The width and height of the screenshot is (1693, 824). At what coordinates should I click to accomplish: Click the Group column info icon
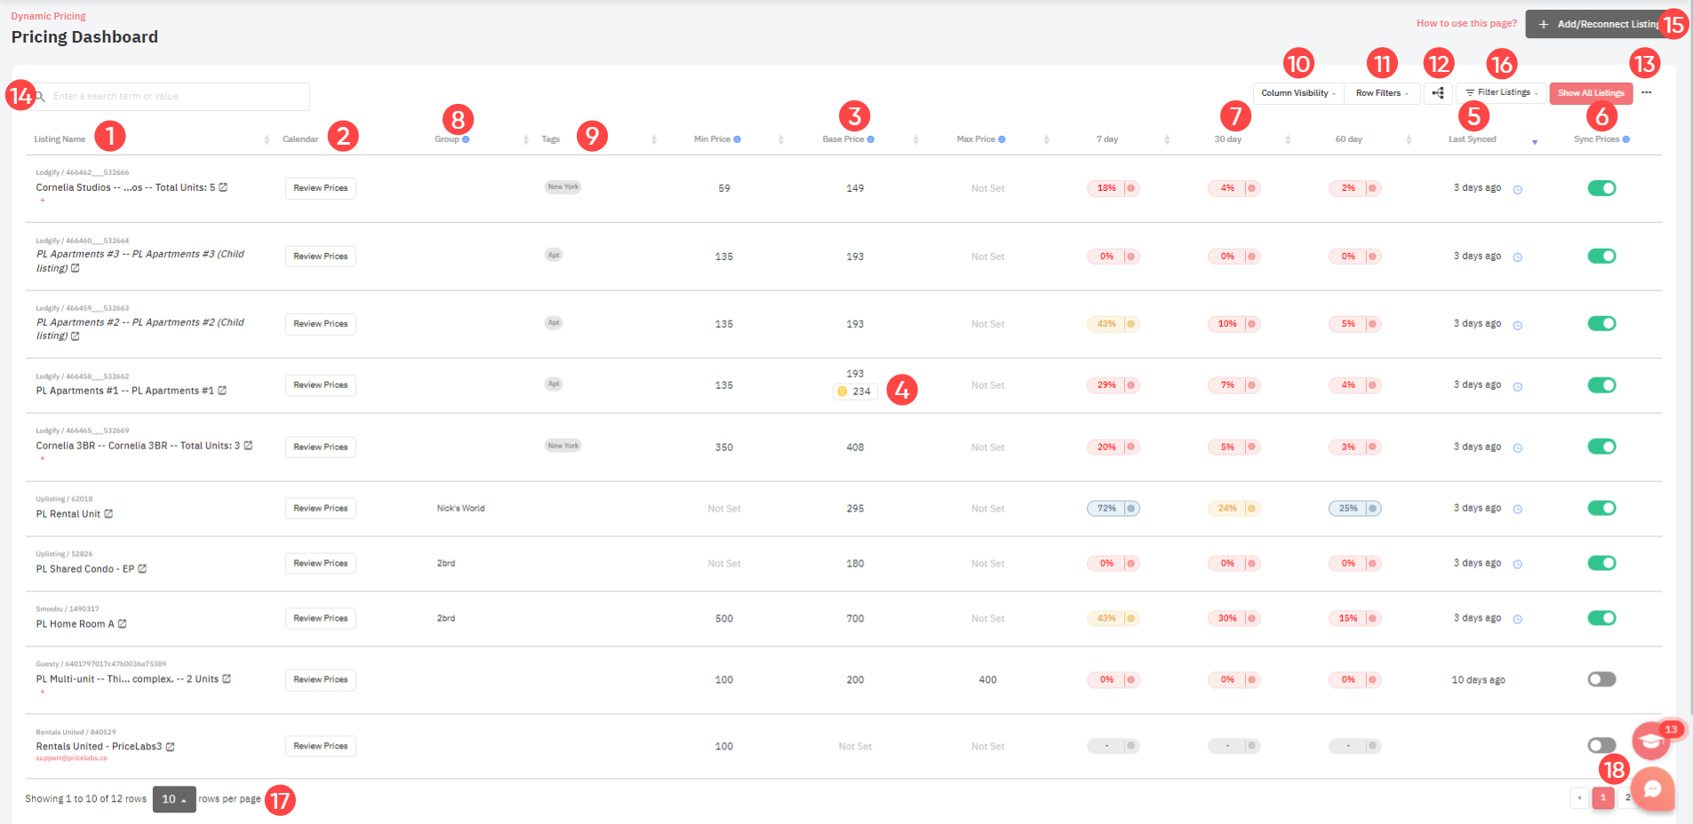coord(466,139)
